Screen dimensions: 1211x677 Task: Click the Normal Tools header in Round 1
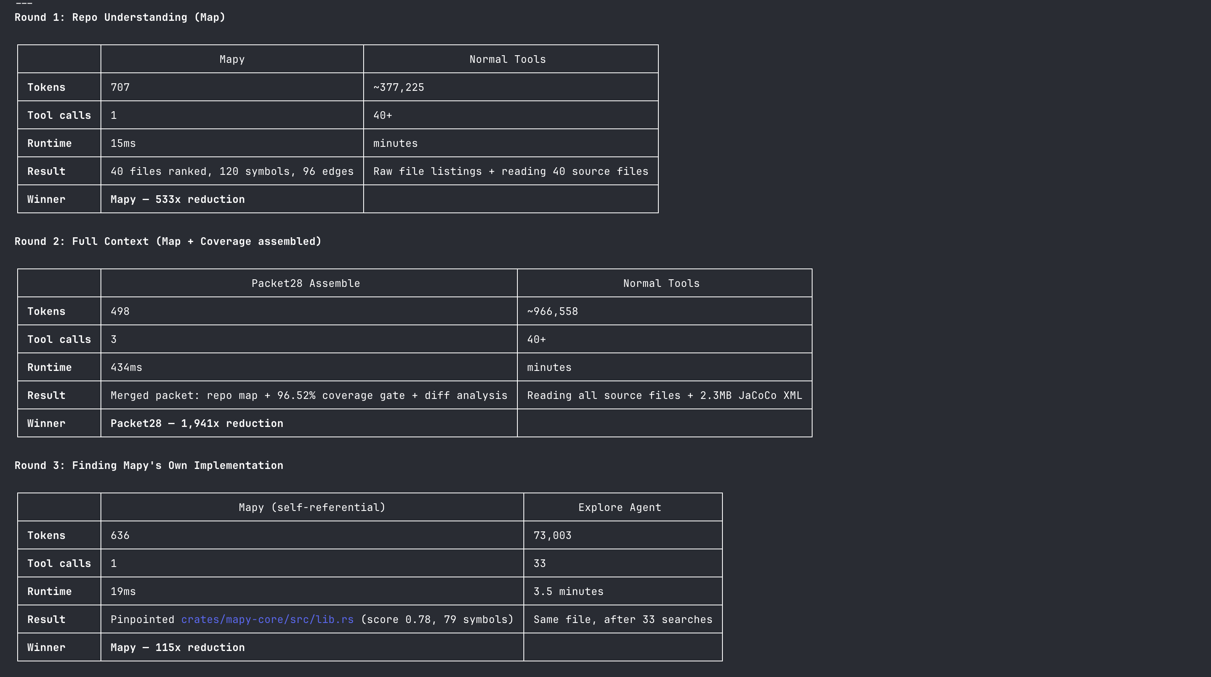coord(507,59)
